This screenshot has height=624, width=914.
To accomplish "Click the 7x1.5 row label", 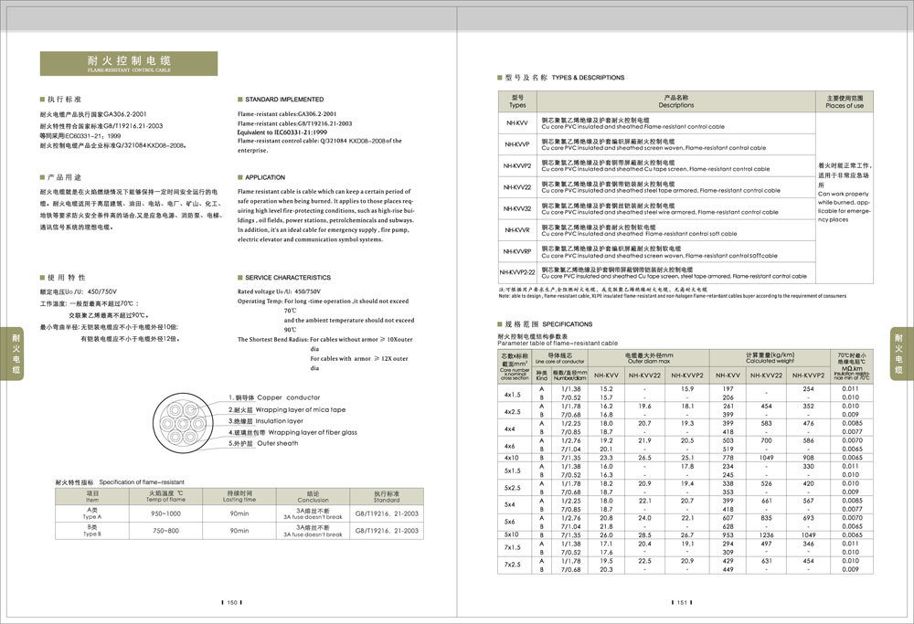I will click(x=513, y=547).
